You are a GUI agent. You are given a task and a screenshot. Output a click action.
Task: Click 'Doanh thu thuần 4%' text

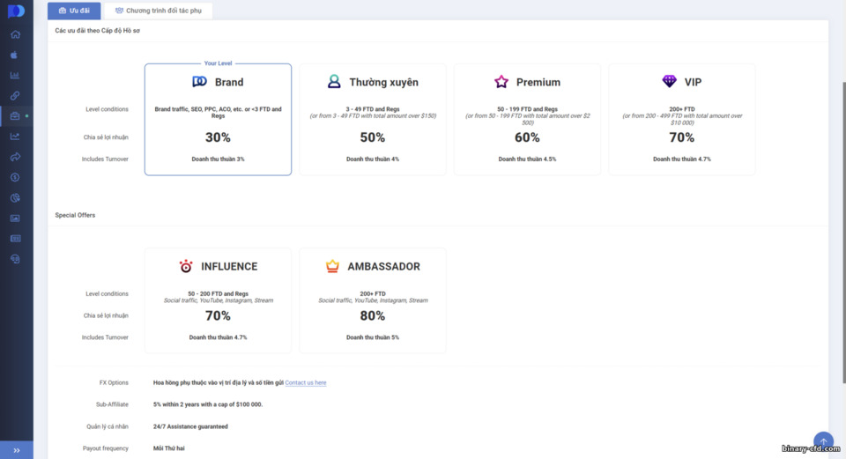pyautogui.click(x=373, y=159)
